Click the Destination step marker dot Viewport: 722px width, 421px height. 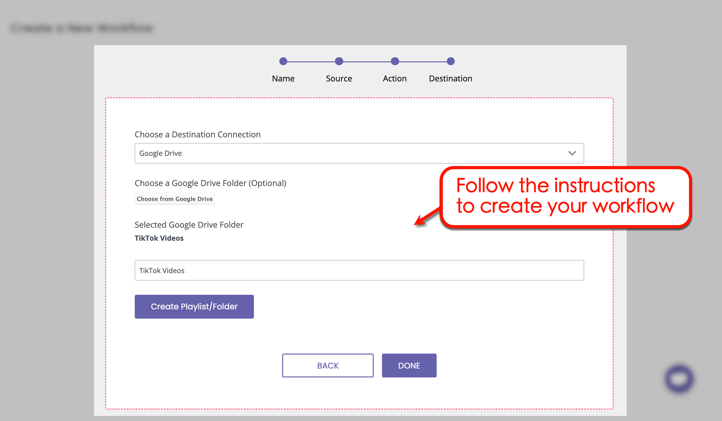[x=450, y=61]
